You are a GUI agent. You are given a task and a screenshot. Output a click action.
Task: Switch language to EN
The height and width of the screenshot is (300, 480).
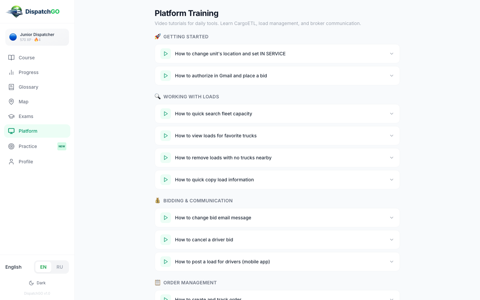coord(43,267)
